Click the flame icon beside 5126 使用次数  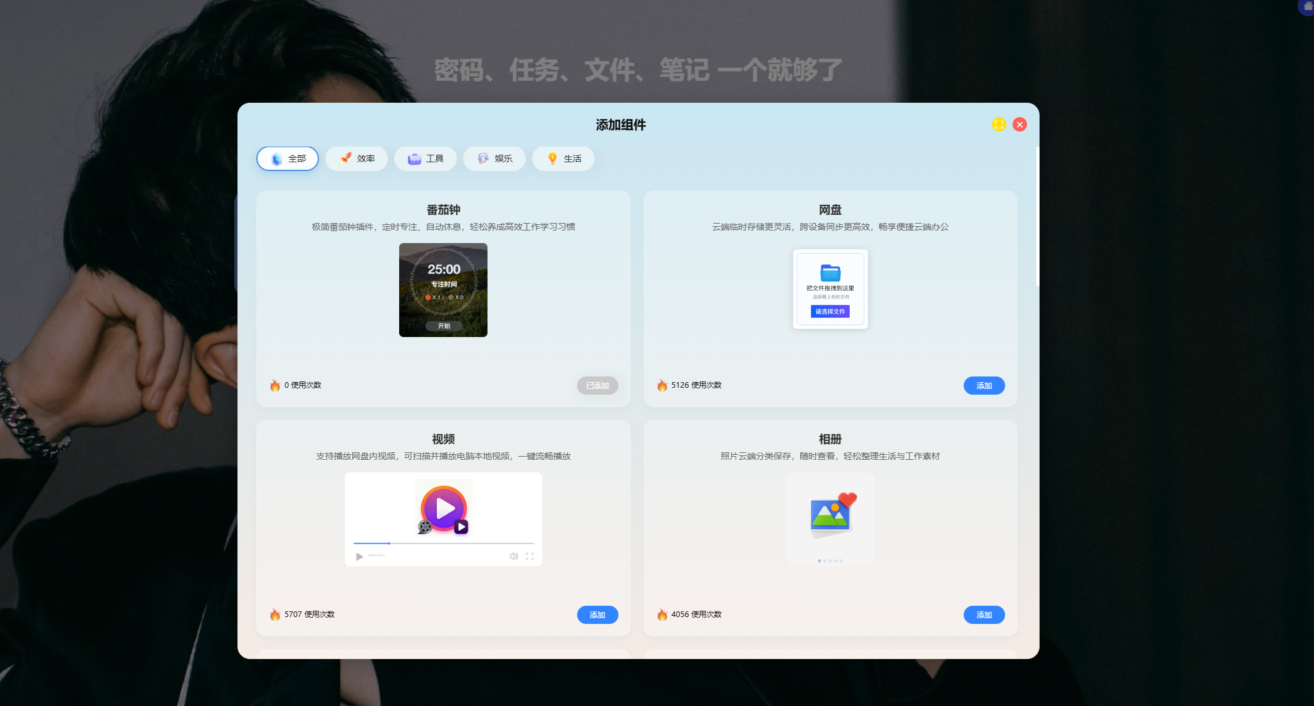662,385
